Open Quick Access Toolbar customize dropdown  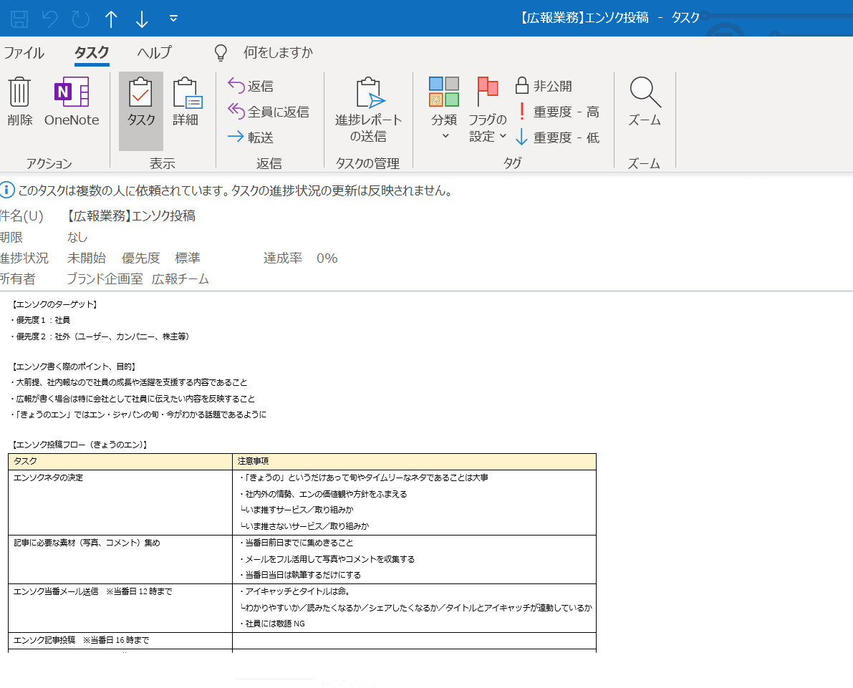173,19
